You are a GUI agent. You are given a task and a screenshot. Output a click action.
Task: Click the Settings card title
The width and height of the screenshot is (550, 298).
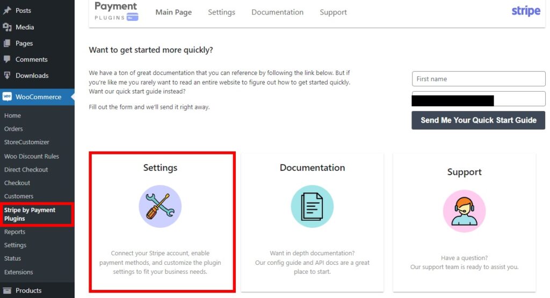[160, 168]
